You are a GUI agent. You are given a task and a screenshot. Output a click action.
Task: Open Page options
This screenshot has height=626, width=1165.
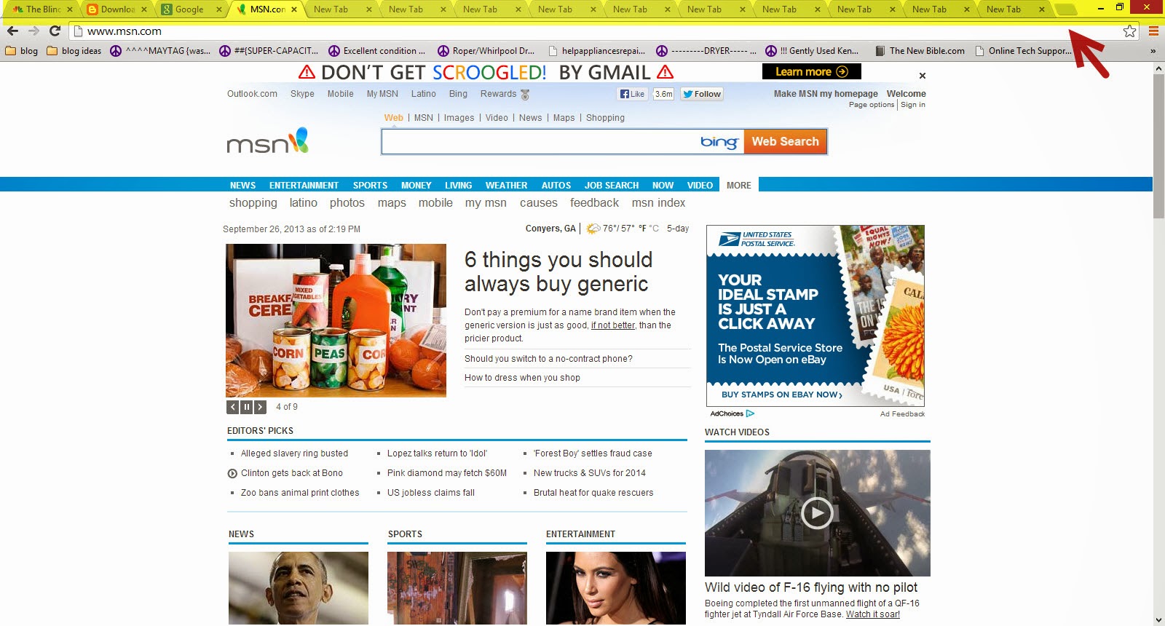(872, 105)
